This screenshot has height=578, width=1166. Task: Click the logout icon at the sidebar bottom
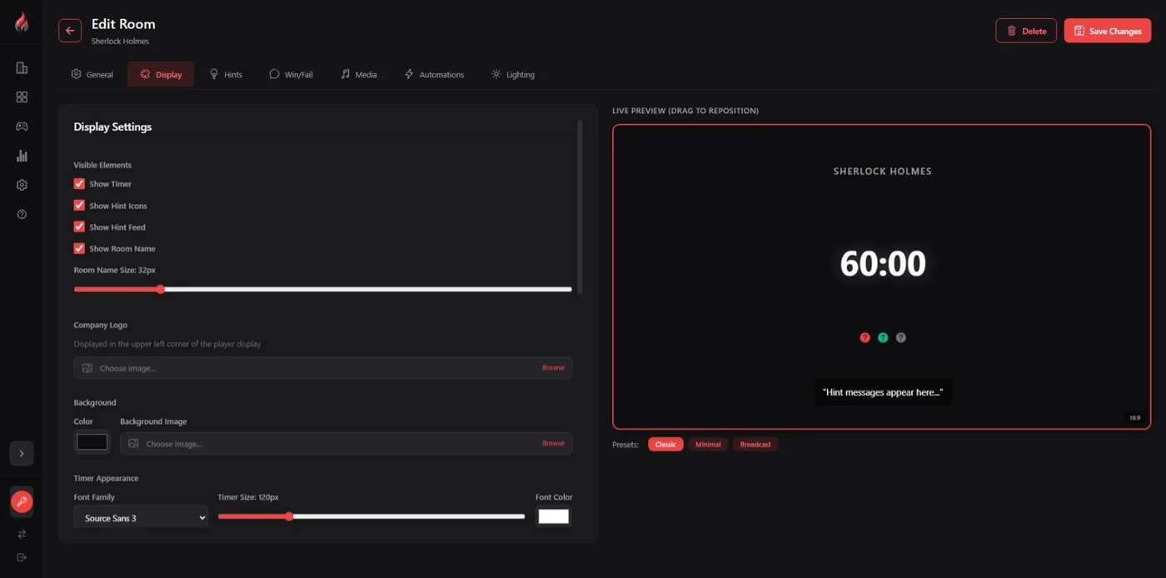pyautogui.click(x=22, y=557)
